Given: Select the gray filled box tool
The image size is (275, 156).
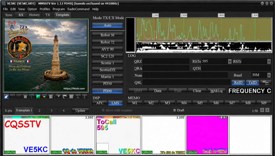Looking at the screenshot, I should coord(26,97).
